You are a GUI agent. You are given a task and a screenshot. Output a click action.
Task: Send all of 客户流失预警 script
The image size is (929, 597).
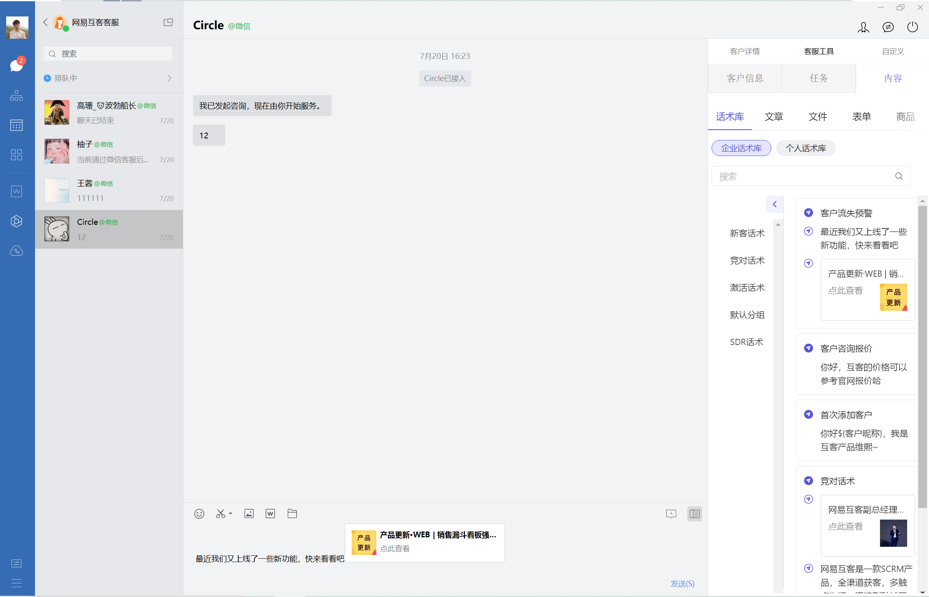[808, 213]
